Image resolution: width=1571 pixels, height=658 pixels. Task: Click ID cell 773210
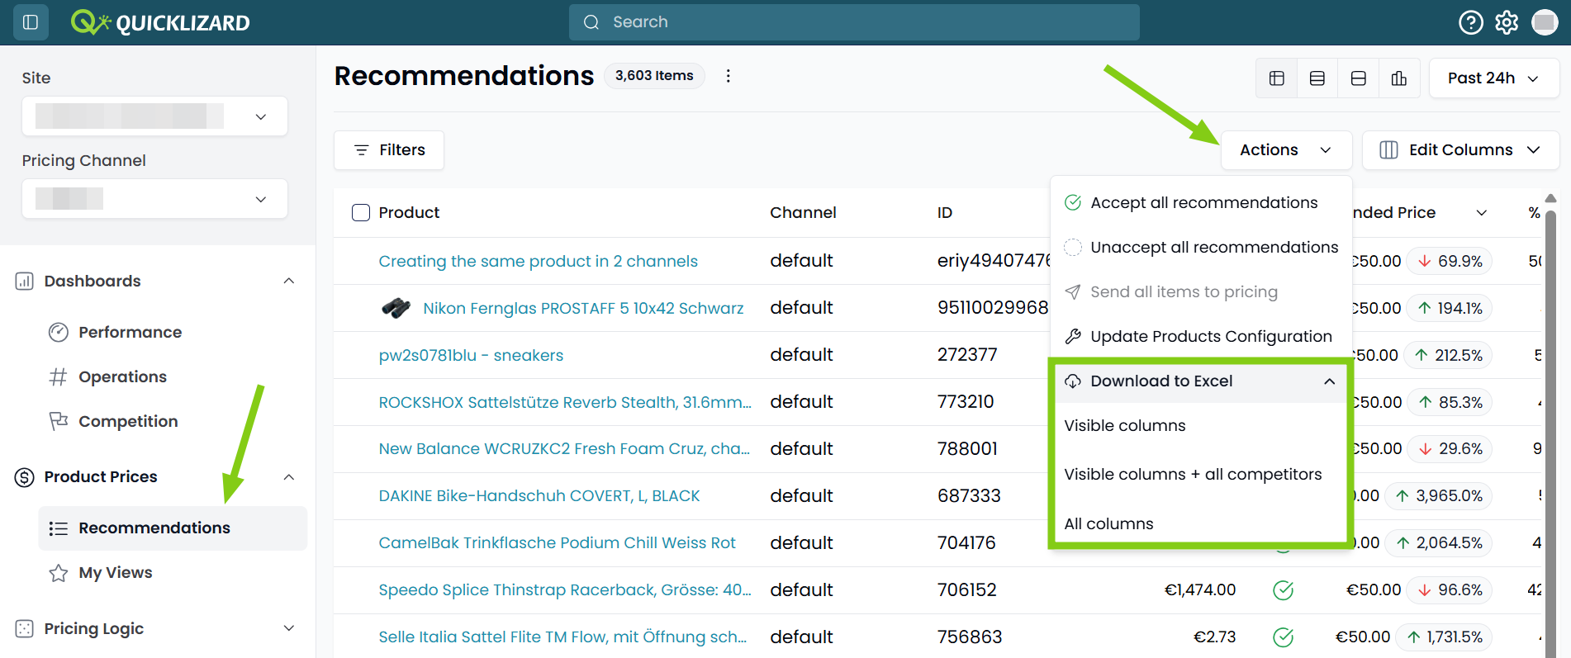[966, 402]
